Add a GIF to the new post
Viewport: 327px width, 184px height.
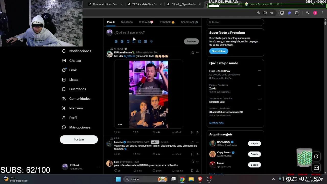pos(122,41)
